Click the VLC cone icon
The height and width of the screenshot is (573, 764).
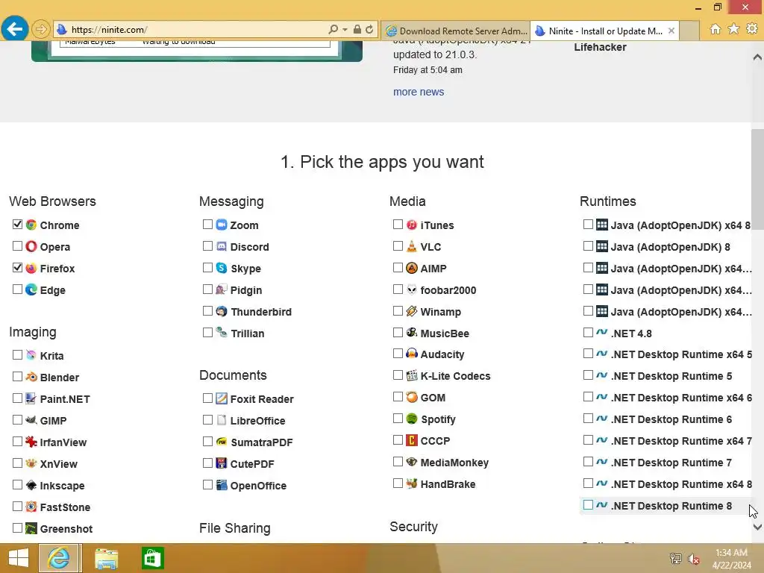pos(412,246)
